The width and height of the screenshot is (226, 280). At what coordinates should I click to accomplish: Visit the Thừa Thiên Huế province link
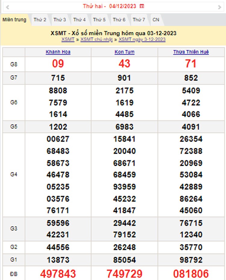coord(191,52)
